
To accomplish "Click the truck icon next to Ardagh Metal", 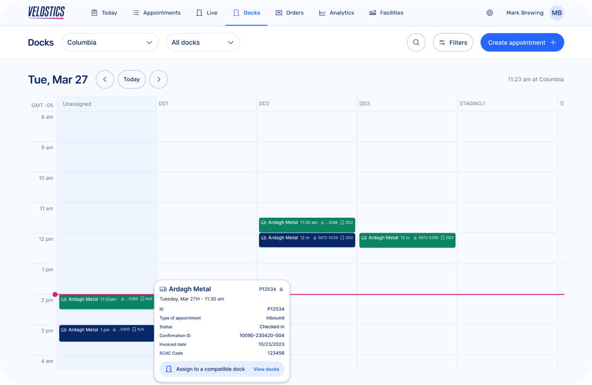I will pos(163,289).
